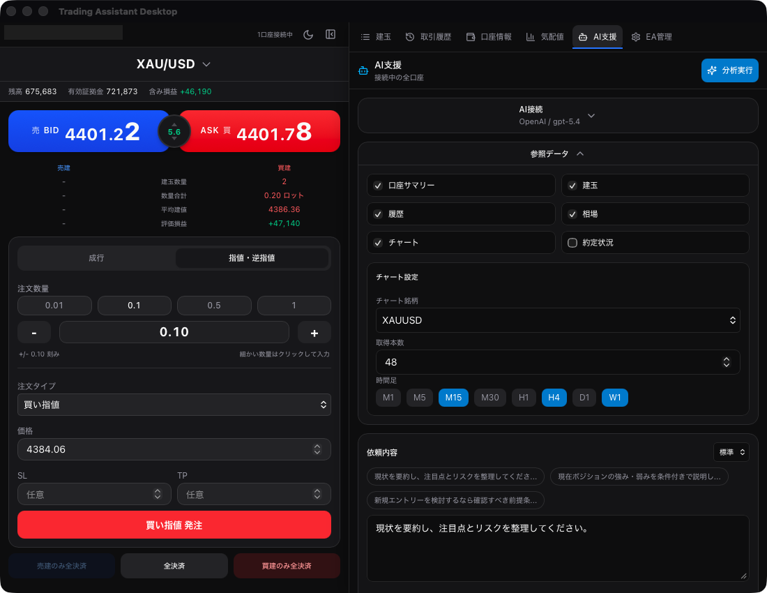This screenshot has height=593, width=767.
Task: Open the 取引履歴 history tab
Action: [x=428, y=37]
